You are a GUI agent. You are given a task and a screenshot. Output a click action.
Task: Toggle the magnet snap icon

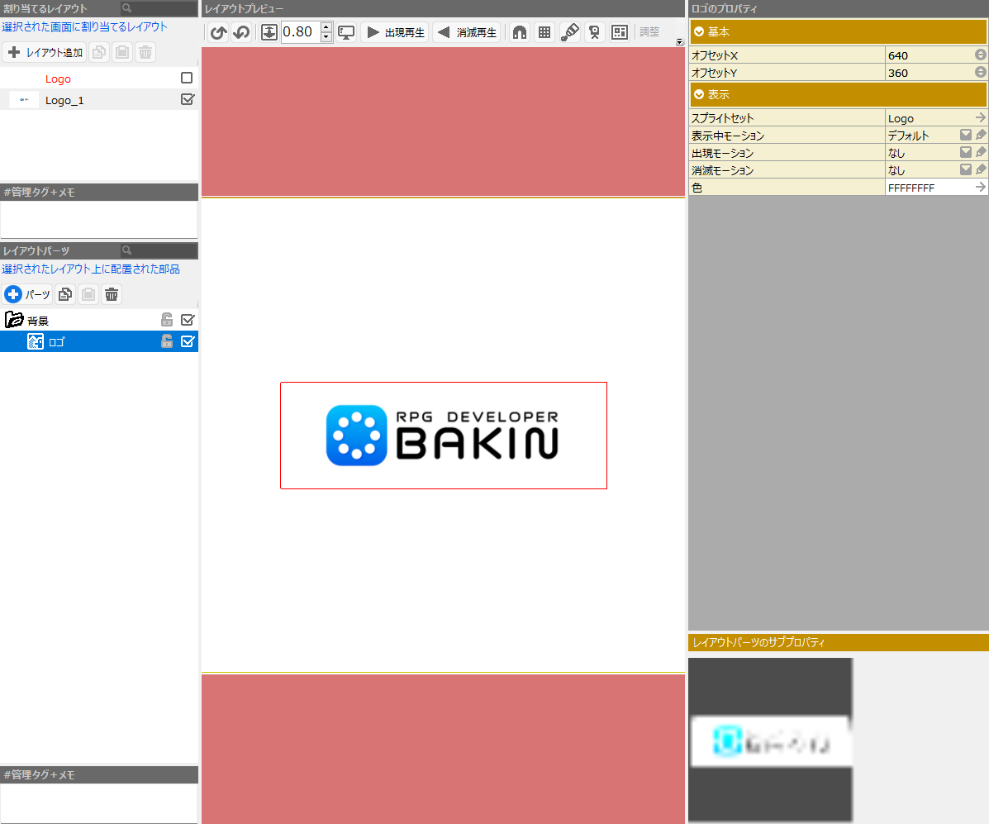520,33
